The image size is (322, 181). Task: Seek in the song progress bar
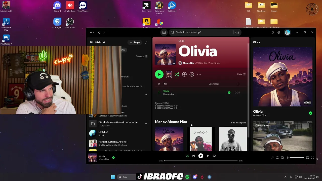tap(201, 161)
